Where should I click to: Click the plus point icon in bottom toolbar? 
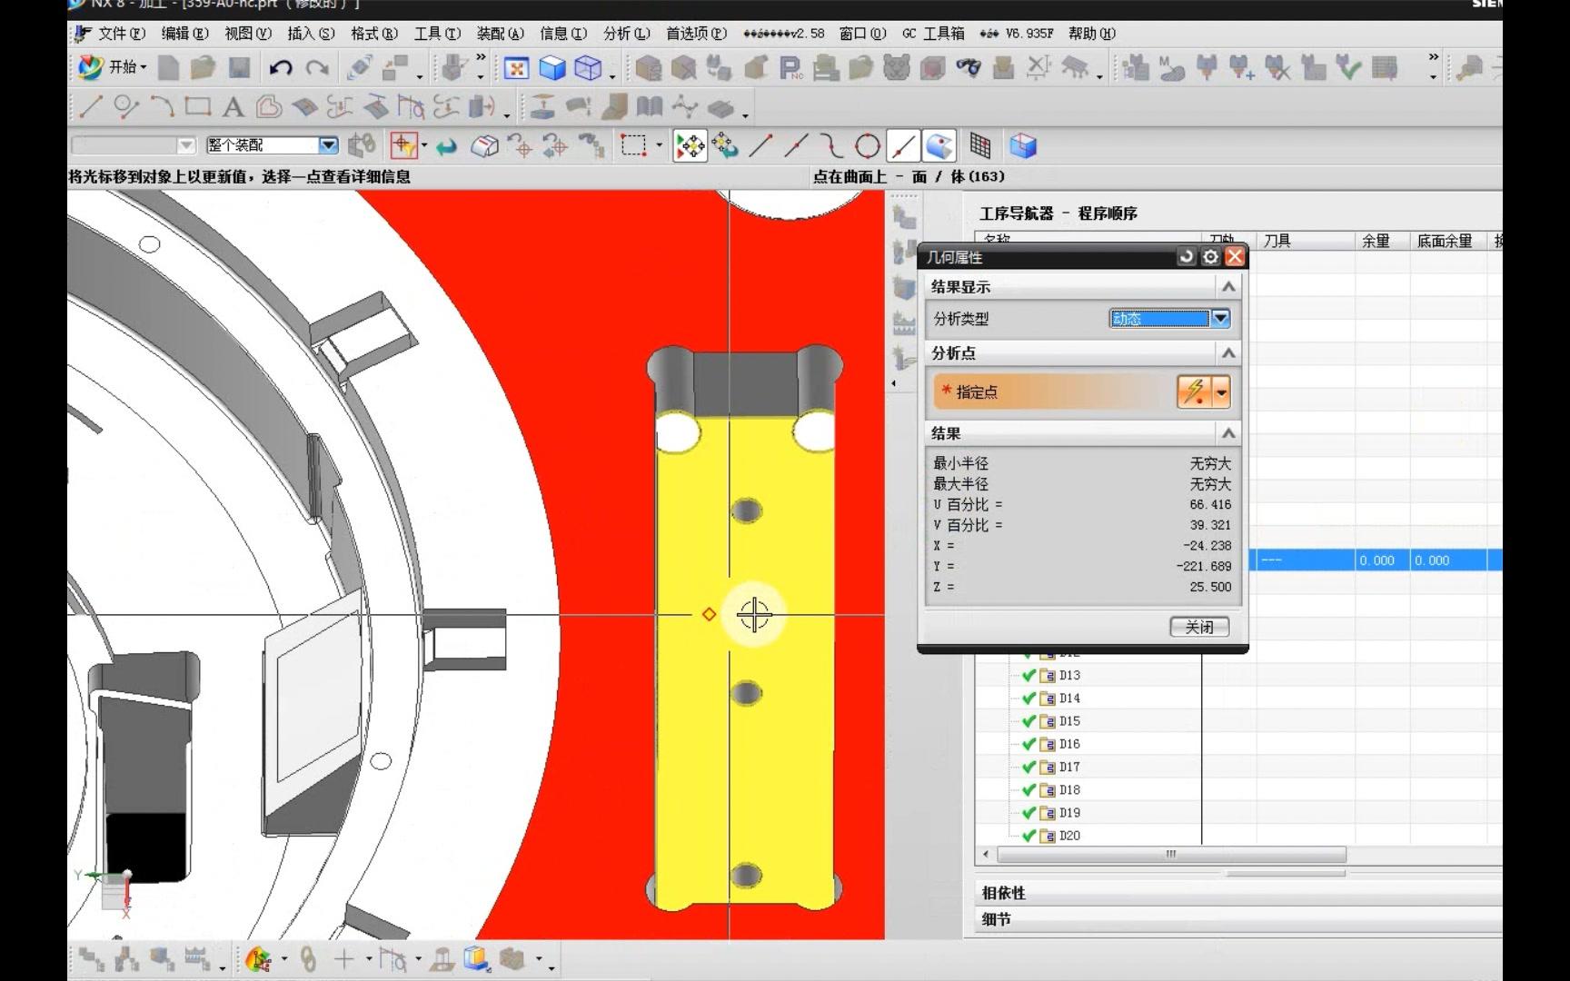(344, 959)
